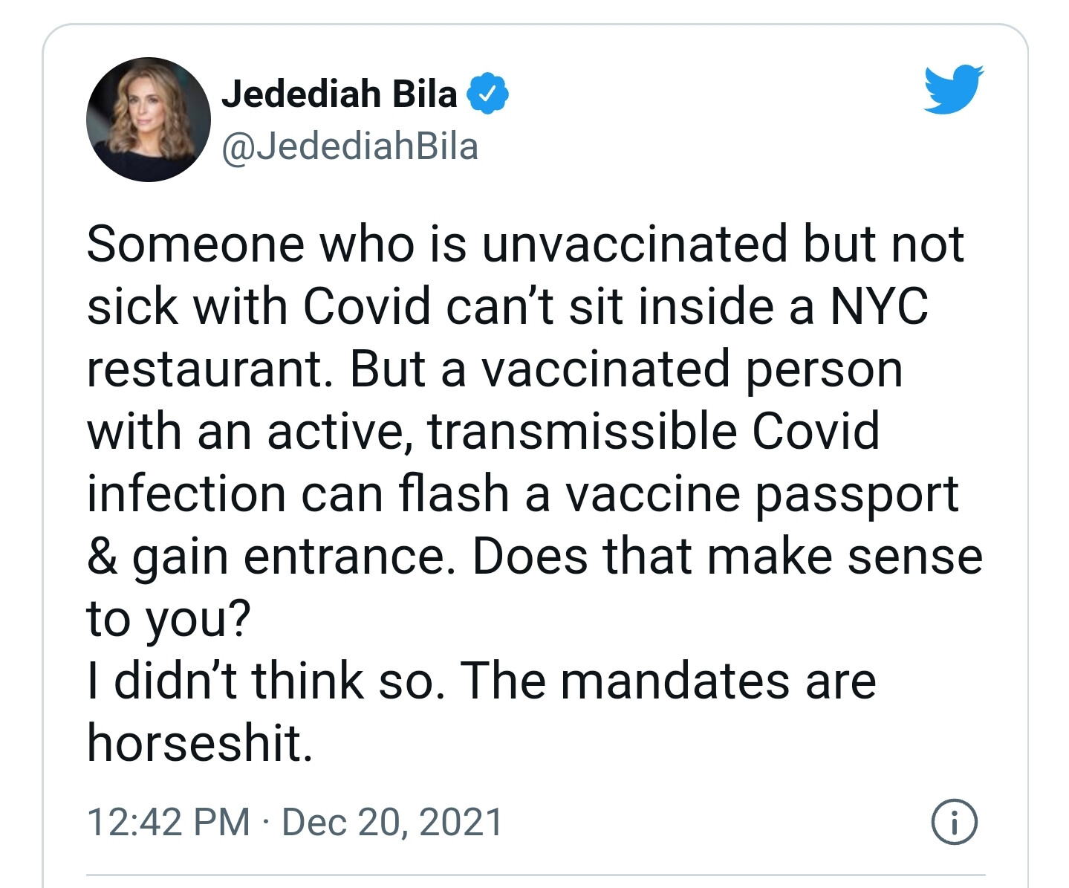Click the word 'horseshit.' in the tweet

[x=200, y=742]
